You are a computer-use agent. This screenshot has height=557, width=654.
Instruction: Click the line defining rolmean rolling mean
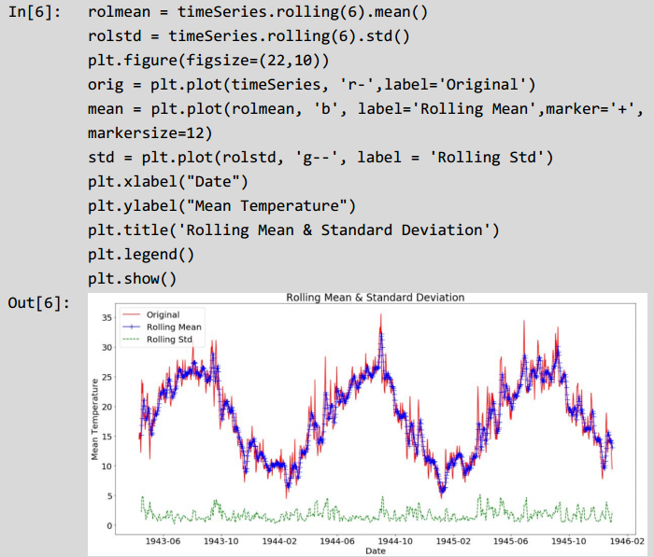pyautogui.click(x=258, y=12)
